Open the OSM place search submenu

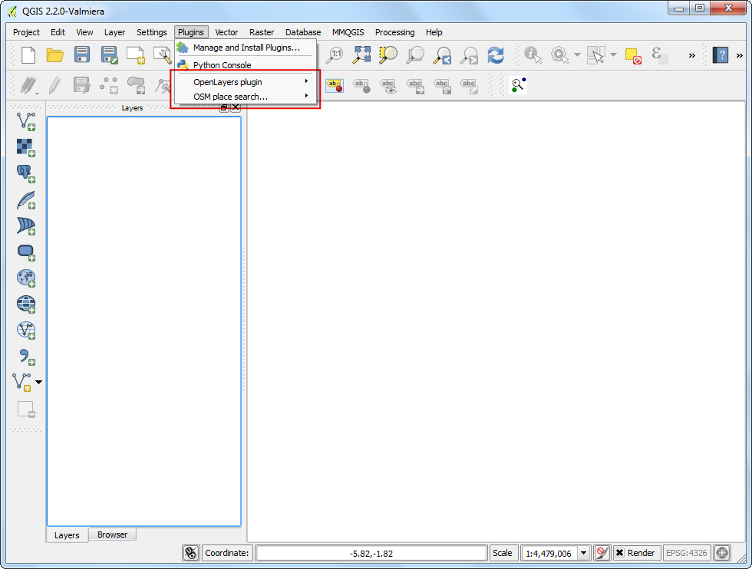(x=246, y=97)
